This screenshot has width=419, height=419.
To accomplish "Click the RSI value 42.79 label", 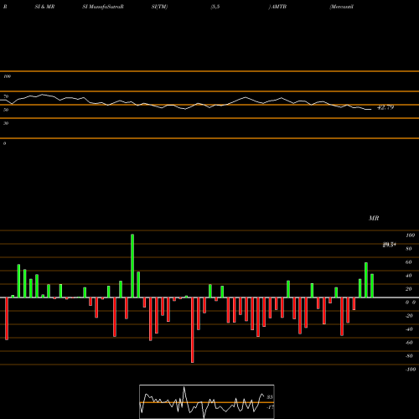I will [x=385, y=107].
